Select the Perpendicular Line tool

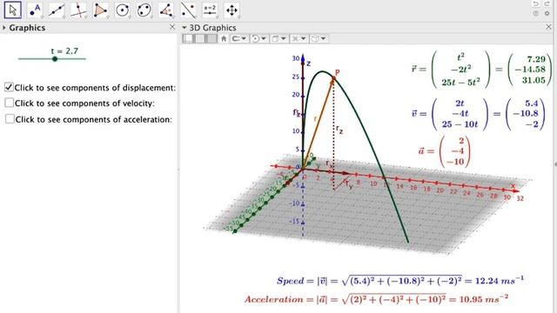tap(78, 10)
